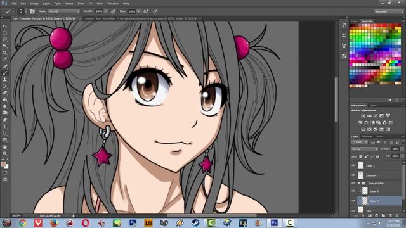The height and width of the screenshot is (228, 406).
Task: Select the Move tool
Action: pyautogui.click(x=4, y=26)
